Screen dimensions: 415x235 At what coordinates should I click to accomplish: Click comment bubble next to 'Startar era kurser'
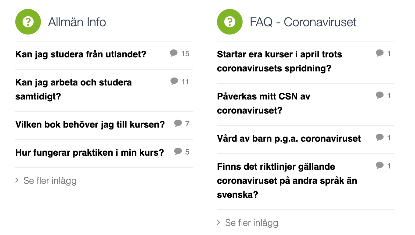coord(380,53)
